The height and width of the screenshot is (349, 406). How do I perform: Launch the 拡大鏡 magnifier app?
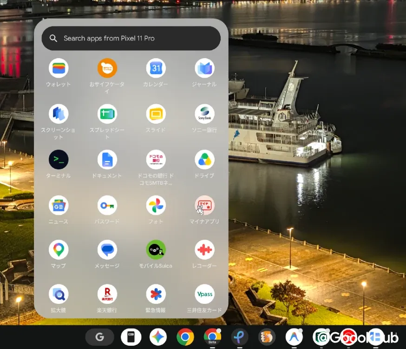pyautogui.click(x=59, y=294)
